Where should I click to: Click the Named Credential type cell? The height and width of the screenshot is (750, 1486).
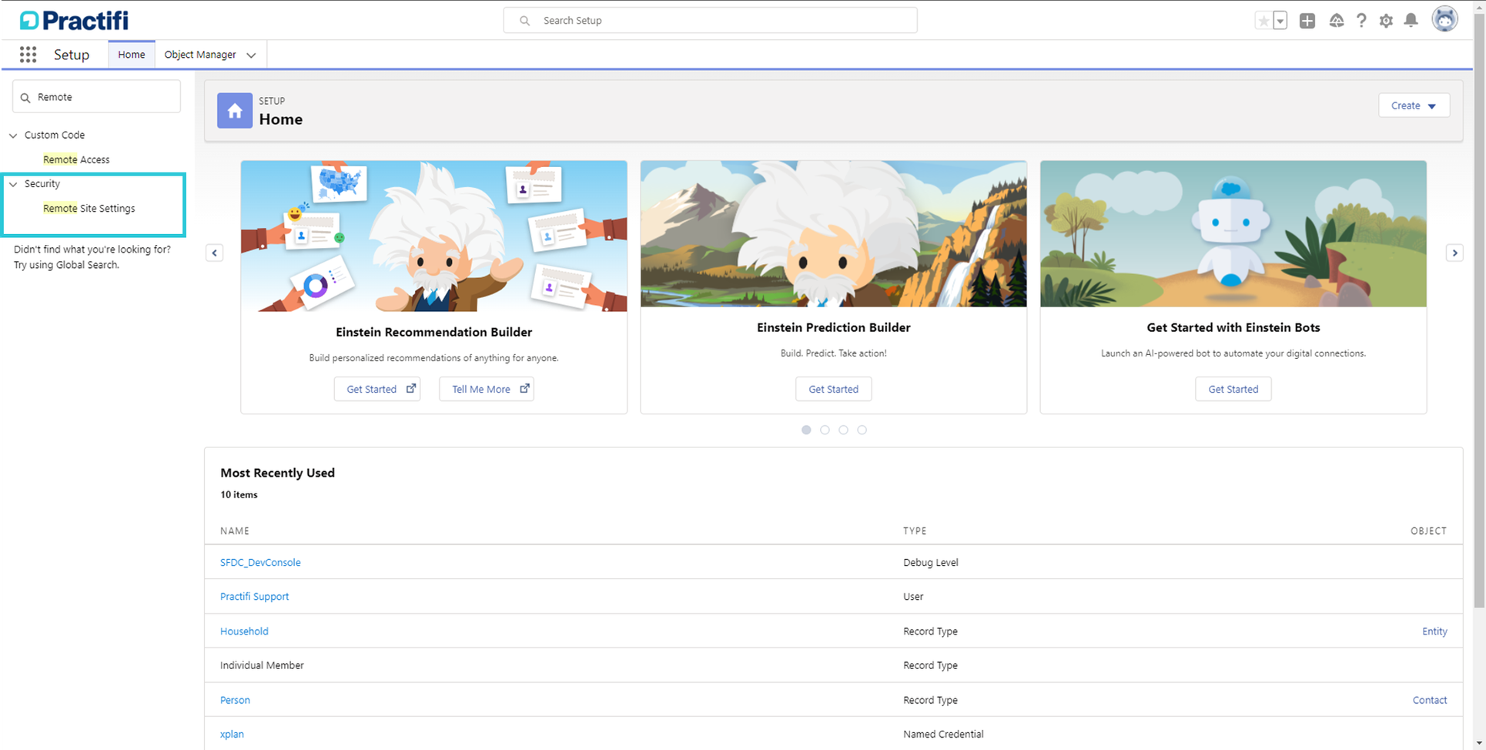click(x=943, y=734)
